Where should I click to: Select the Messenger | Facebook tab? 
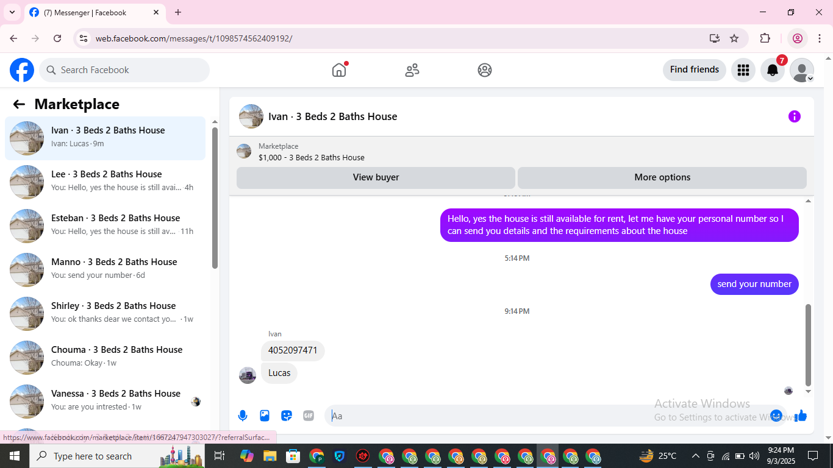[95, 12]
